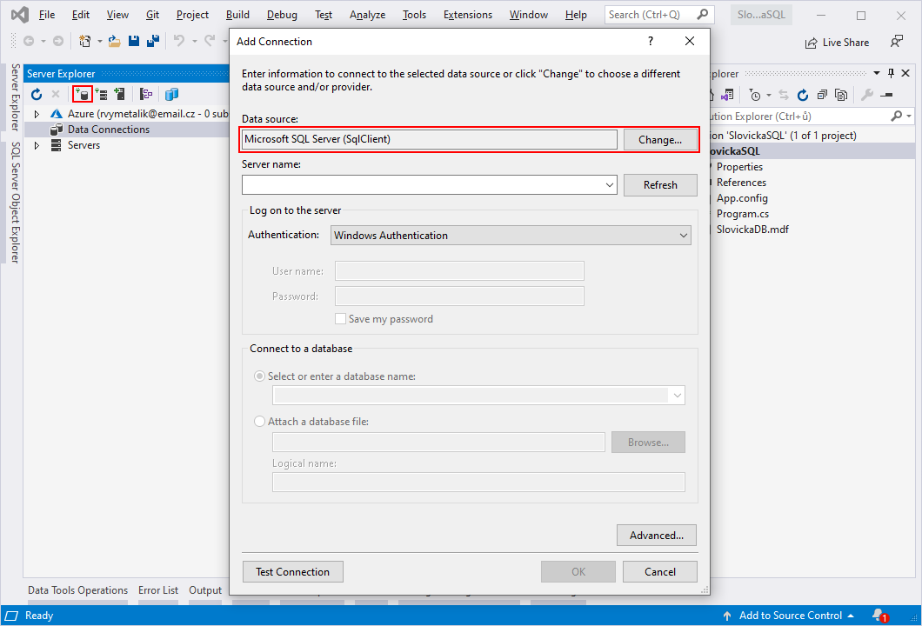The height and width of the screenshot is (626, 922).
Task: Open the Output tab
Action: (205, 590)
